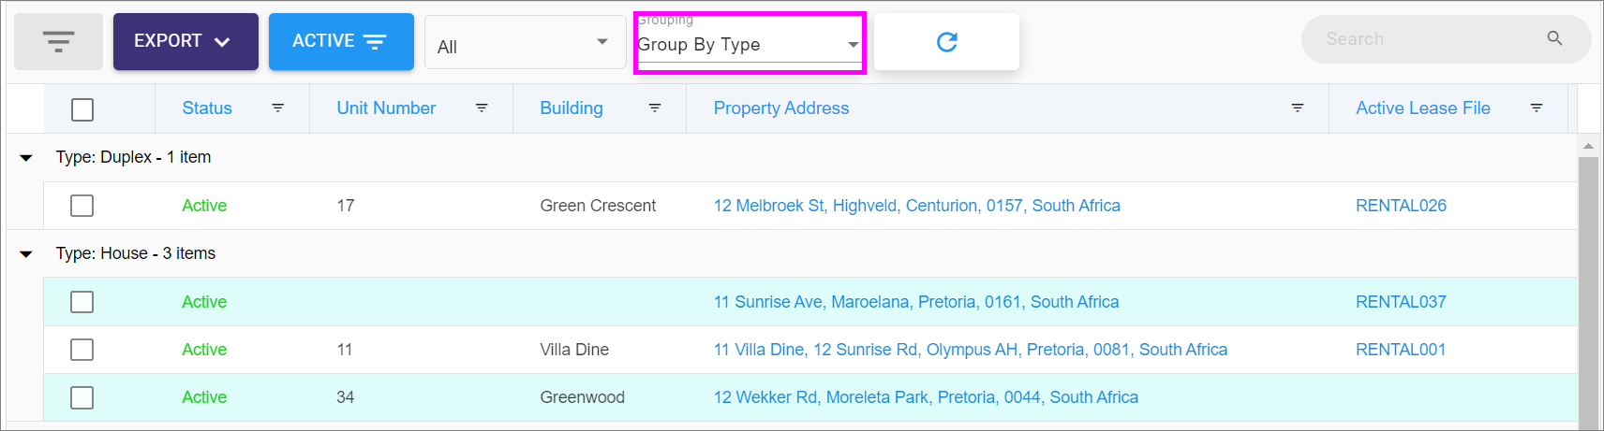The height and width of the screenshot is (431, 1604).
Task: Open 12 Melbroek St address link
Action: 917,206
